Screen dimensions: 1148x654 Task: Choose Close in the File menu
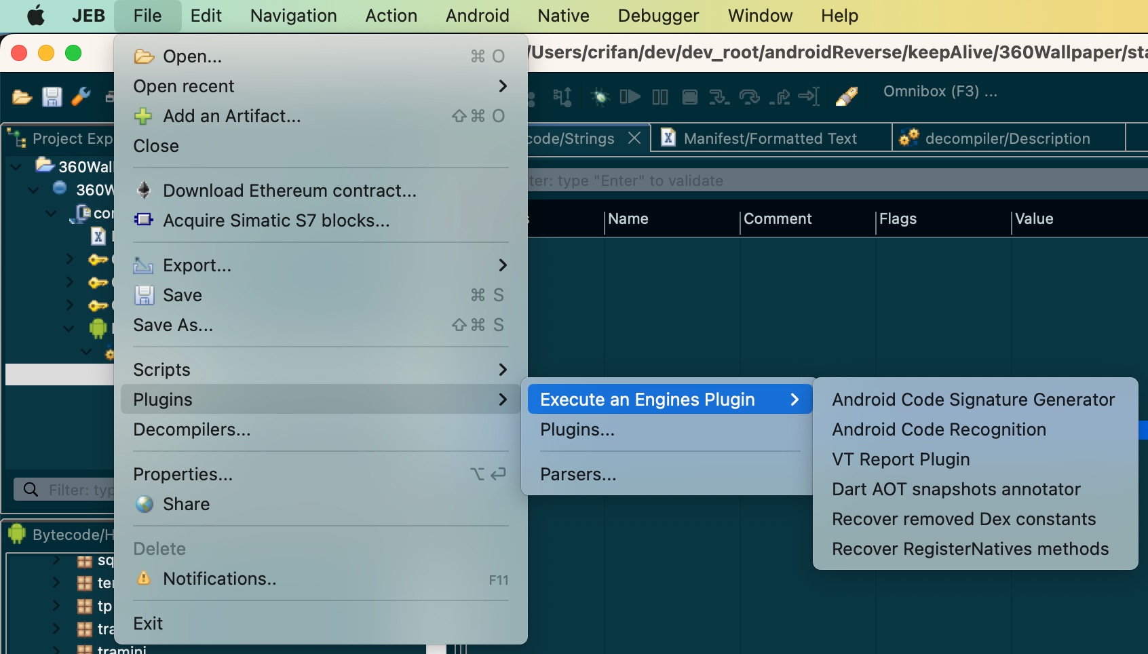coord(321,146)
